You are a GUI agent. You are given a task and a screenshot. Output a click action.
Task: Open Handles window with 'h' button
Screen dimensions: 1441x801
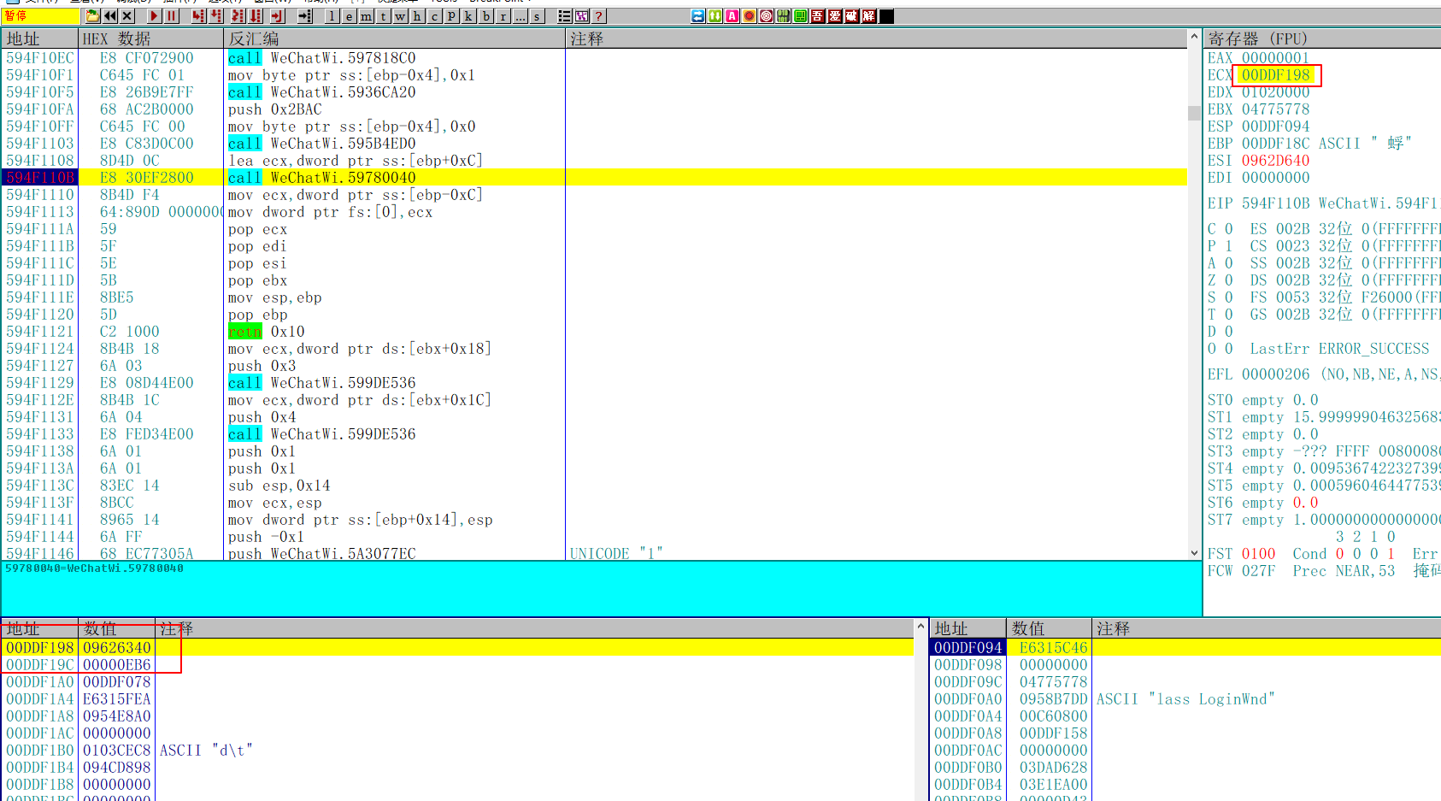(418, 16)
